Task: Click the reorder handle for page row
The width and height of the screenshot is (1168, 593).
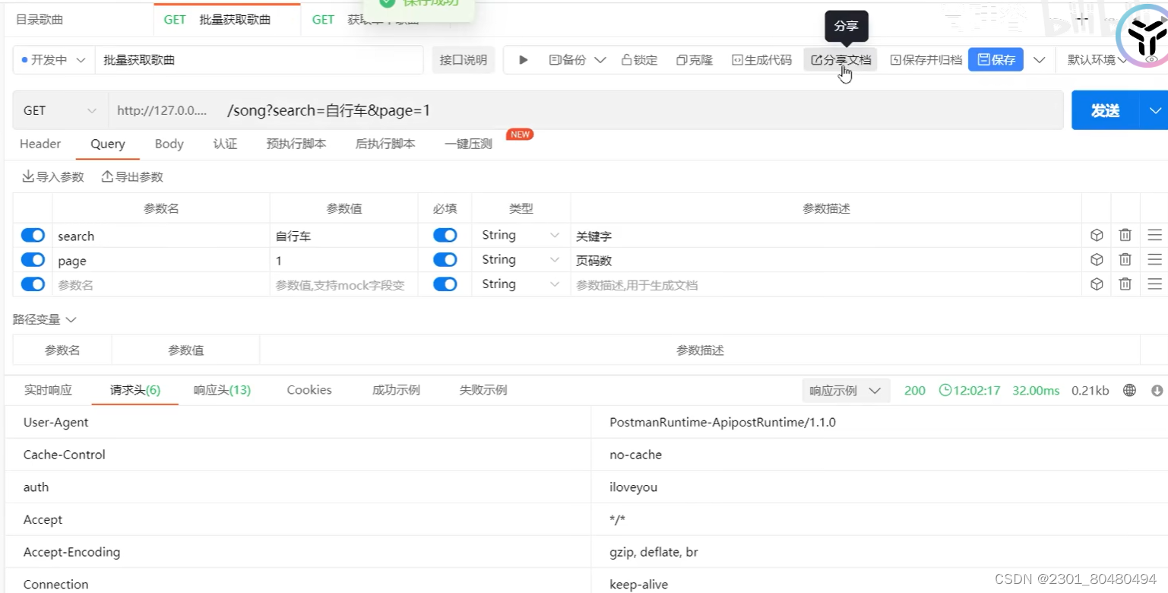Action: [x=1155, y=260]
